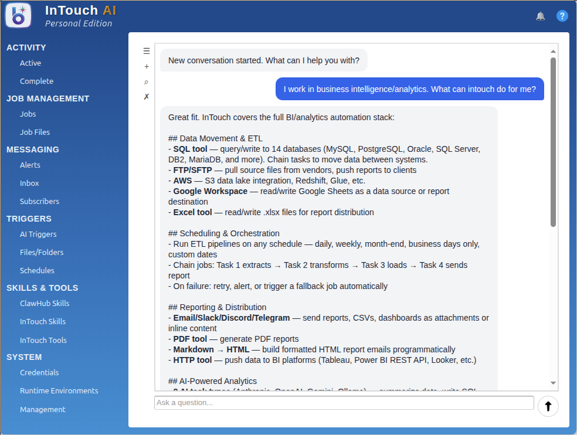Click the "## Data Movement & ETL" heading

tap(215, 138)
